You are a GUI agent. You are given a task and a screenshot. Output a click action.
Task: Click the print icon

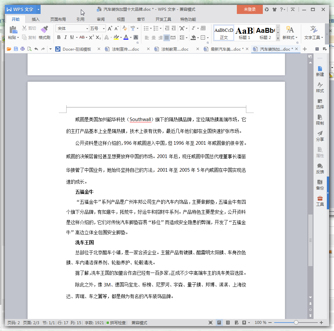click(x=22, y=49)
